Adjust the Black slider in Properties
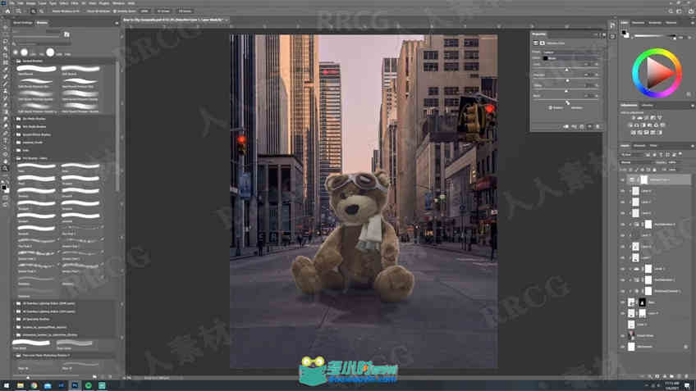Viewport: 696px width, 391px height. tap(566, 102)
